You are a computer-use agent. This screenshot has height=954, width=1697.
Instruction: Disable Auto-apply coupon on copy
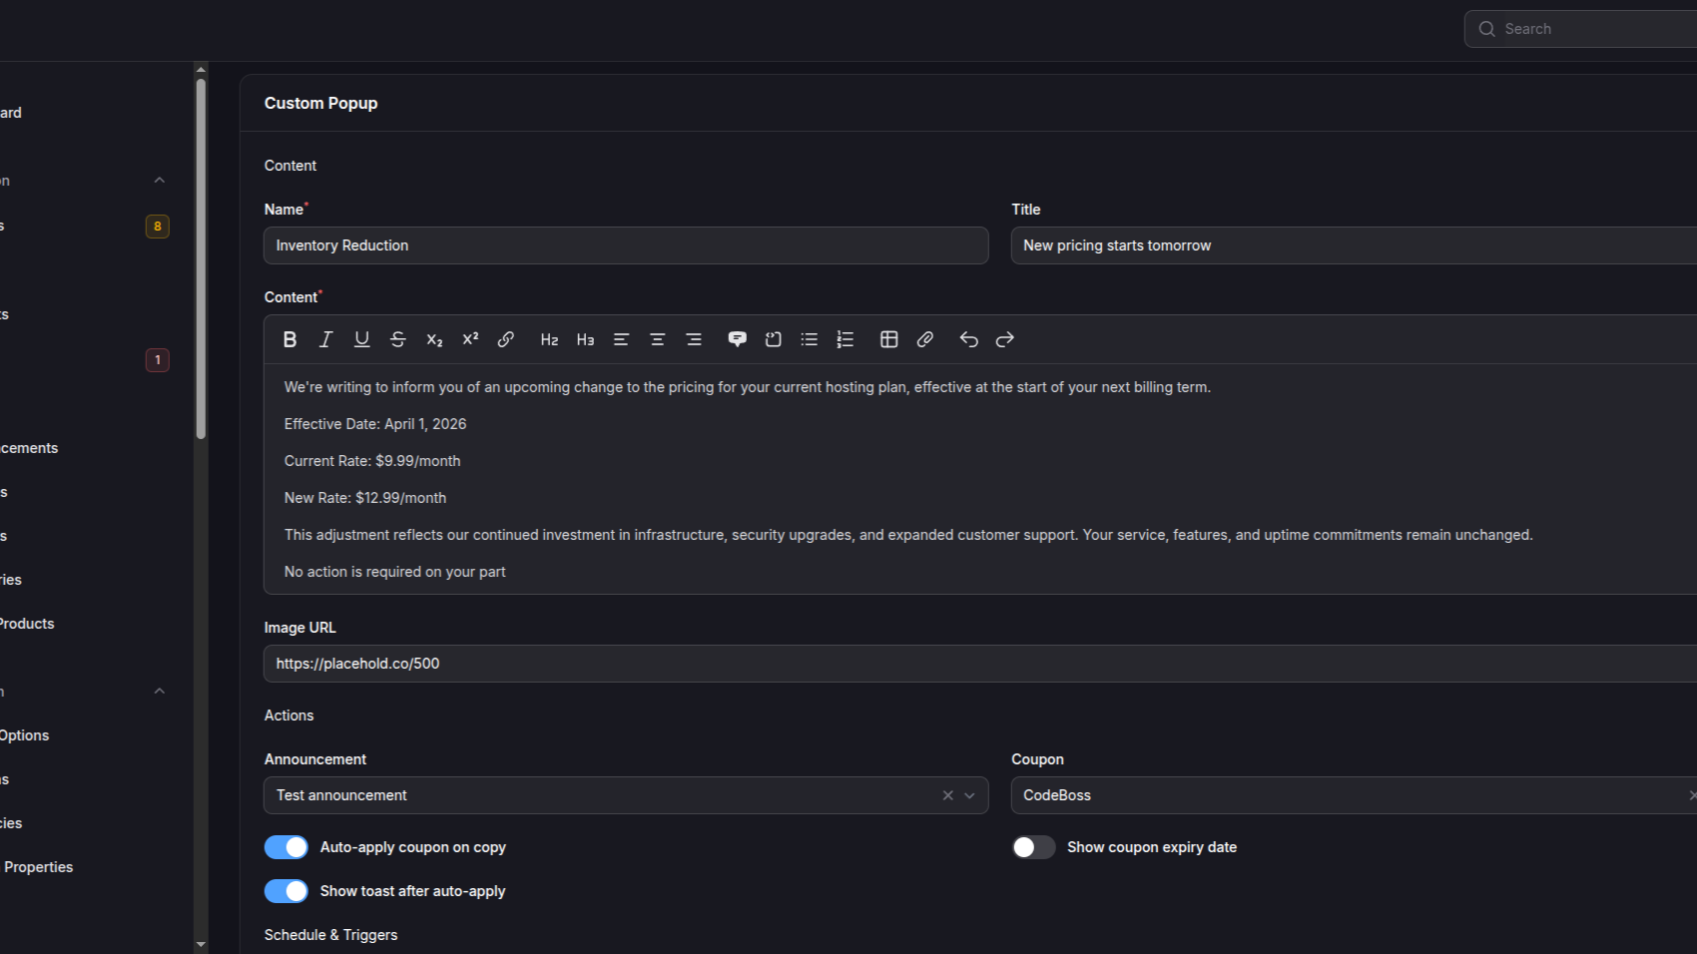pyautogui.click(x=286, y=847)
